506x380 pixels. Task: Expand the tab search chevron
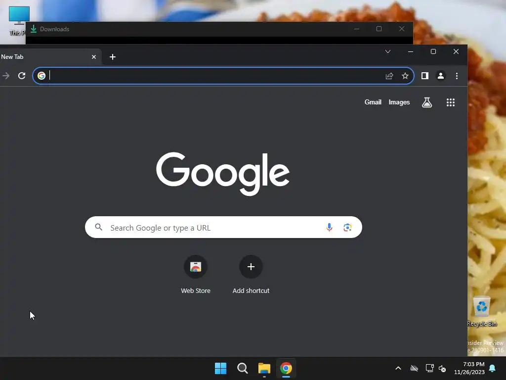(x=388, y=51)
